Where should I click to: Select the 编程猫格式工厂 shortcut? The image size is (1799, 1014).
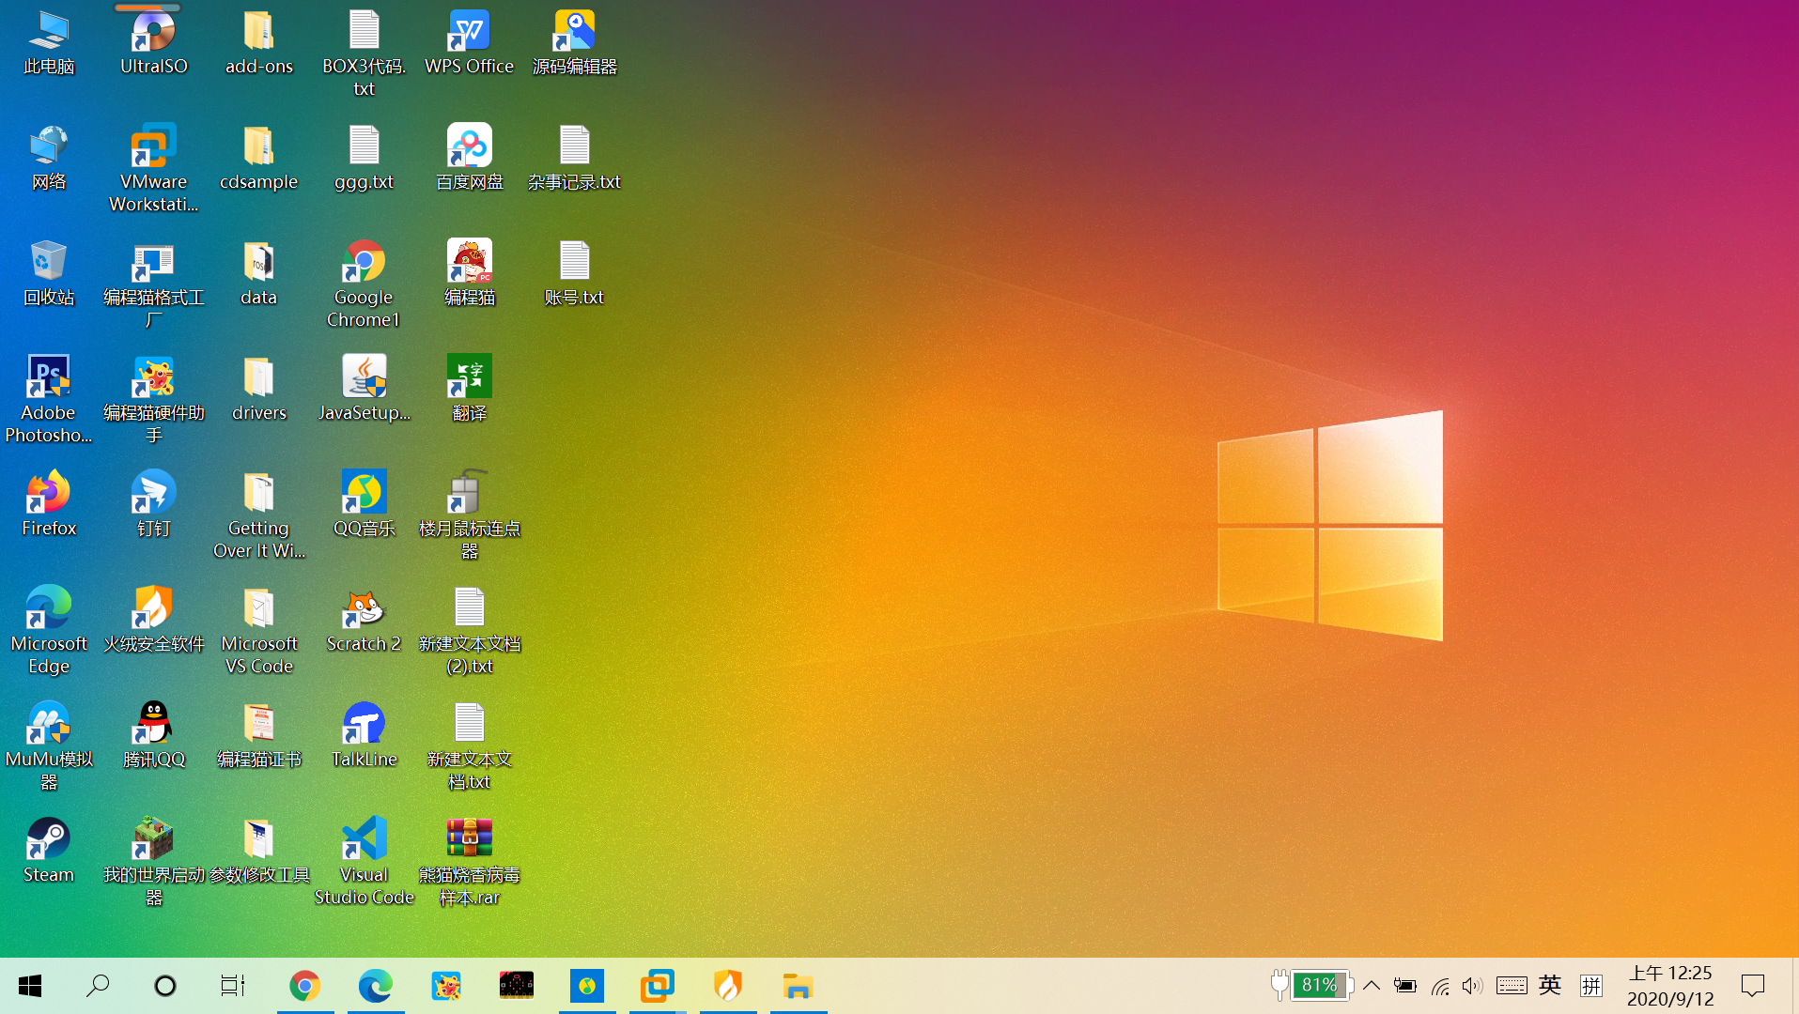pyautogui.click(x=154, y=284)
